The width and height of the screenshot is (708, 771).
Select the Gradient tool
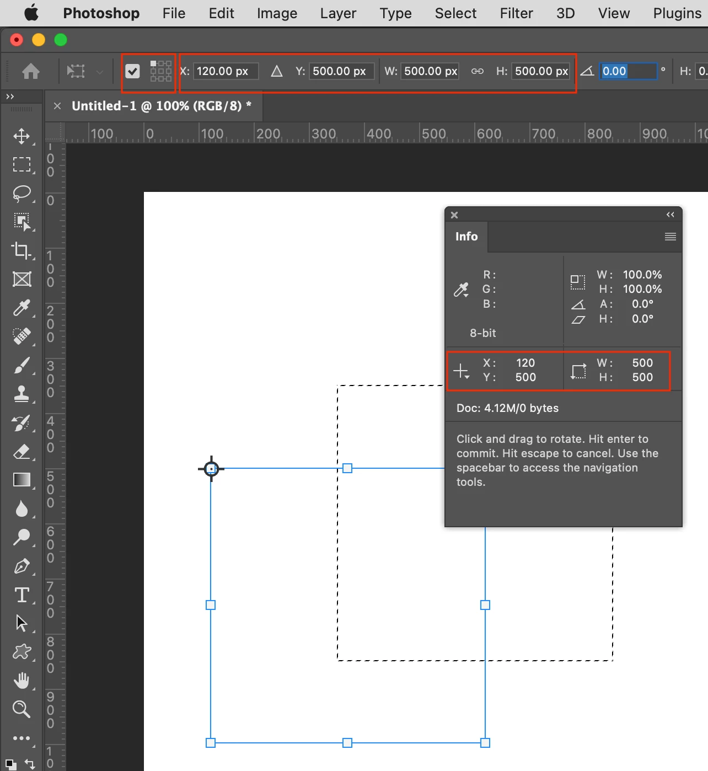point(22,480)
